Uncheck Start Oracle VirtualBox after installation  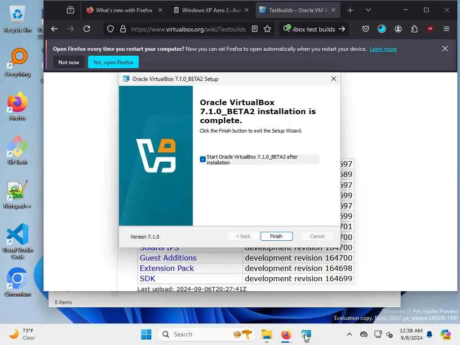coord(203,159)
